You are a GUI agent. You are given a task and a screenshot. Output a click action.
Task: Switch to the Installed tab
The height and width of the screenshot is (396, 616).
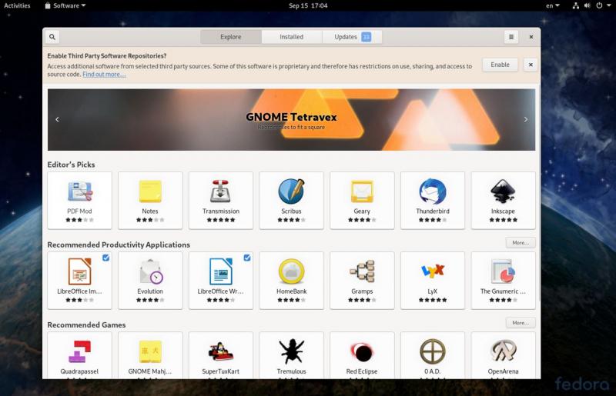click(x=291, y=37)
